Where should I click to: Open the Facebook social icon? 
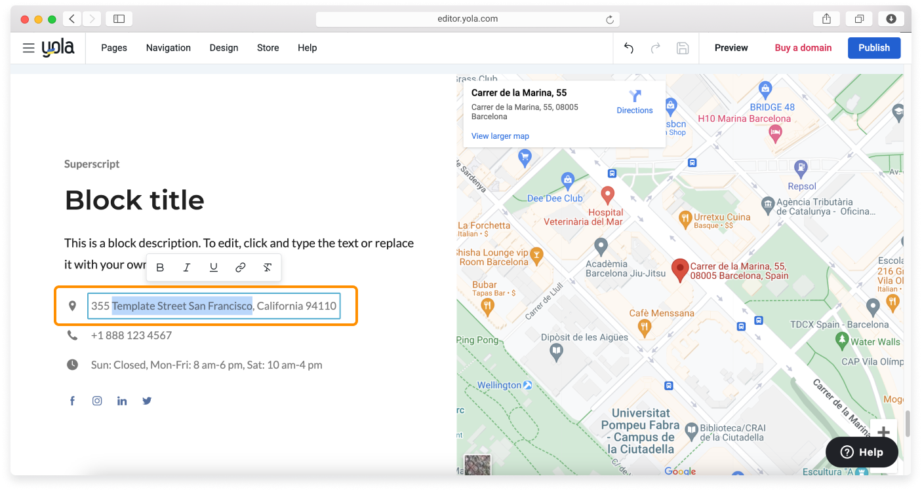[73, 401]
